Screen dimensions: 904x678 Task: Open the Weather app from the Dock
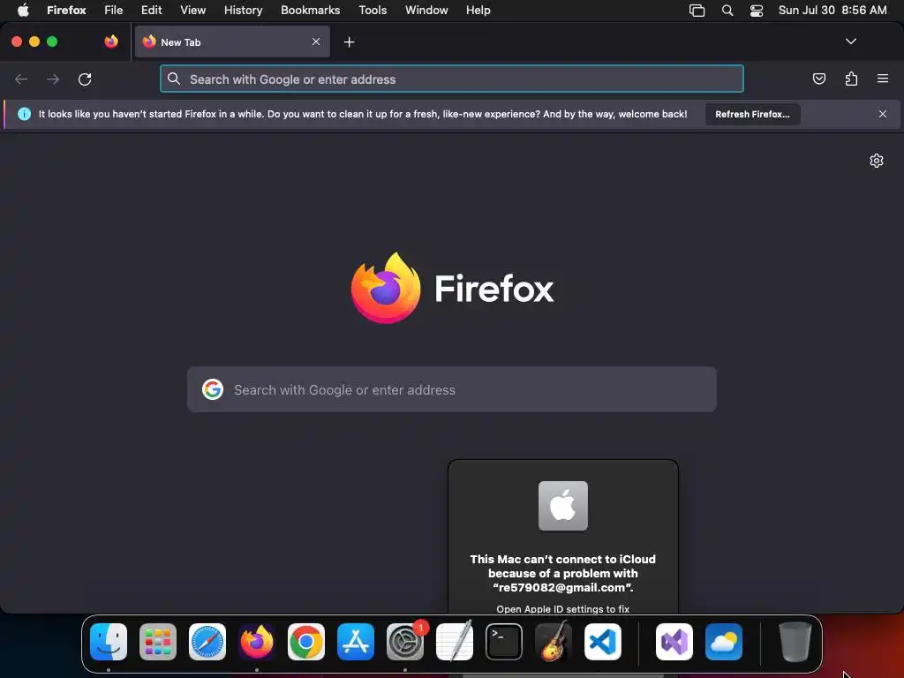(724, 642)
